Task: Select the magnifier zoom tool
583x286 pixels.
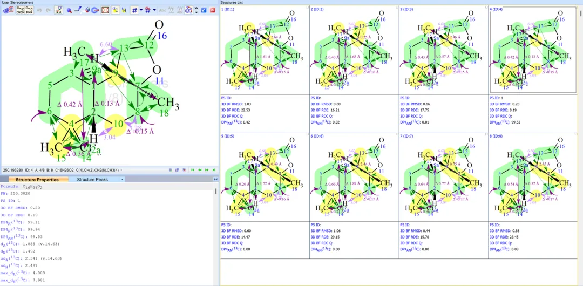Action: tap(69, 10)
